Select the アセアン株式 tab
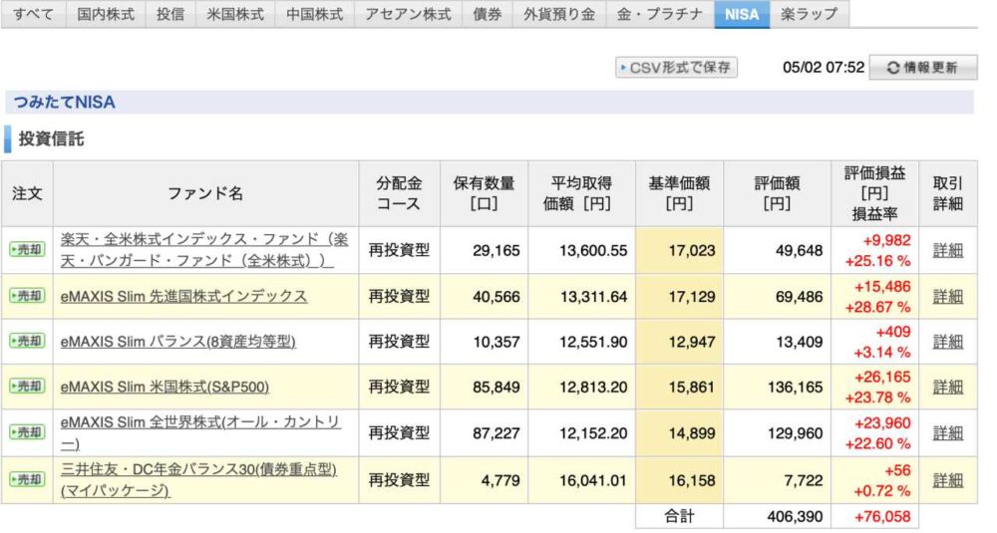The image size is (997, 533). pos(408,14)
